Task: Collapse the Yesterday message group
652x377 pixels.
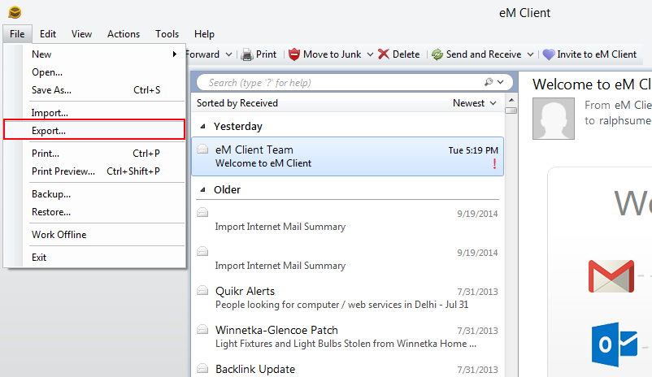Action: [203, 127]
